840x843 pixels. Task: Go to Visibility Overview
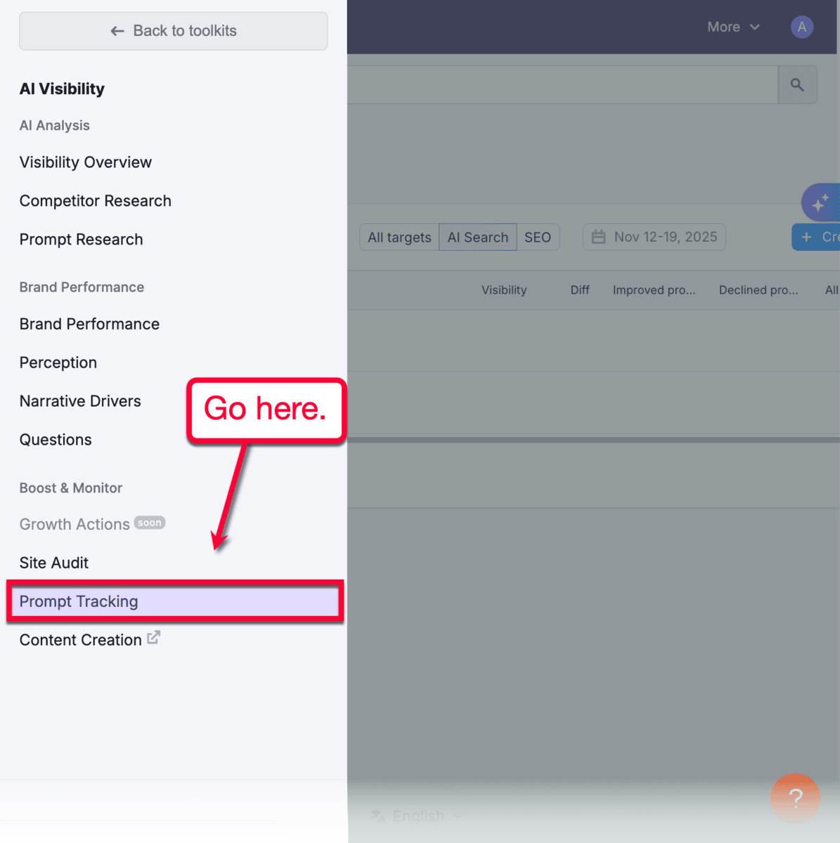pyautogui.click(x=86, y=162)
